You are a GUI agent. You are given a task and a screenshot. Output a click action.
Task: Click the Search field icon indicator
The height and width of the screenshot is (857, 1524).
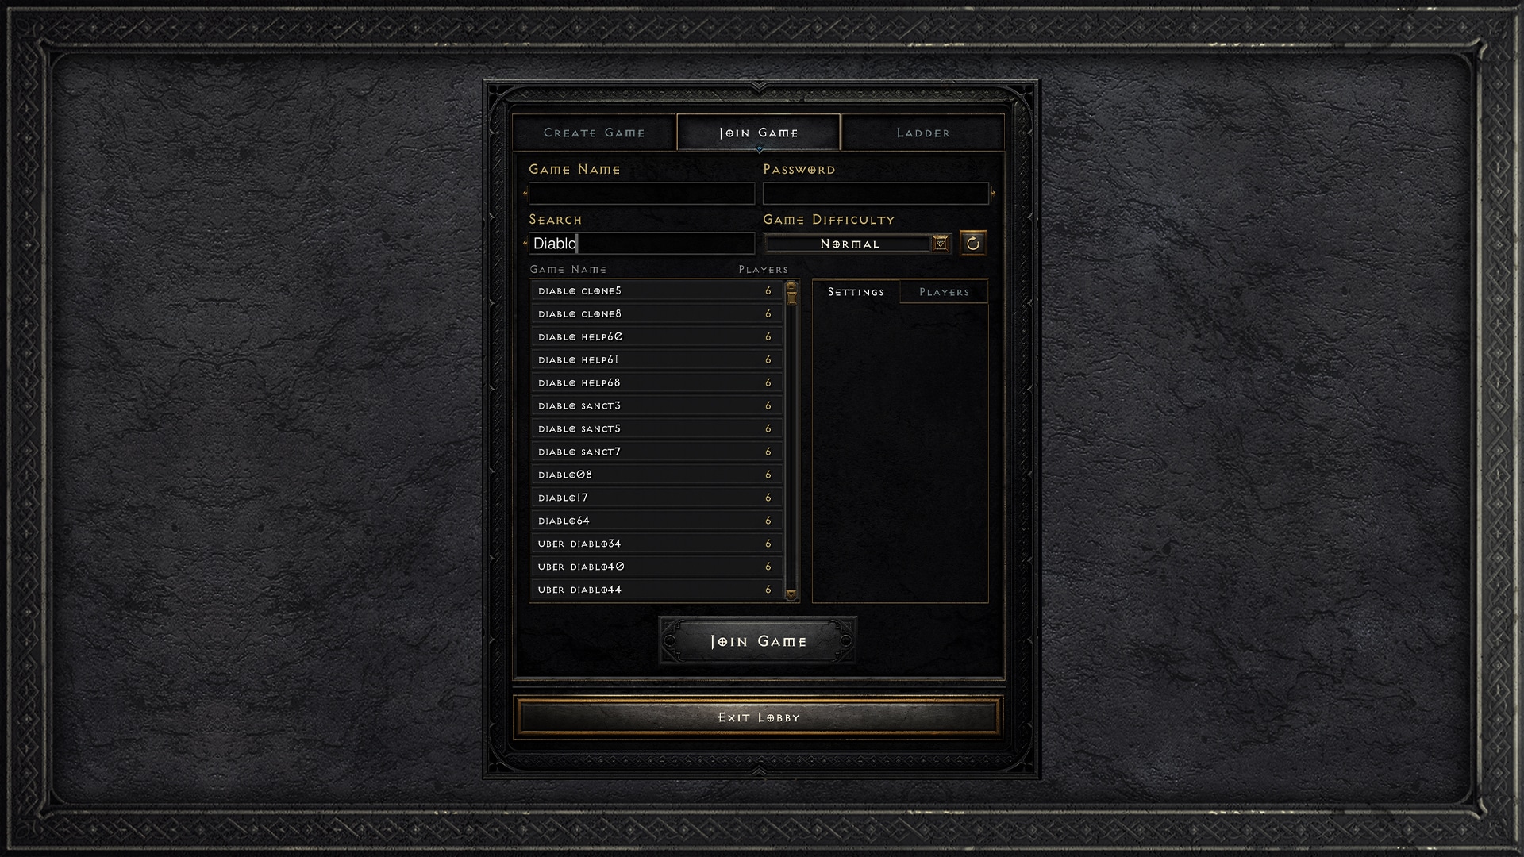click(x=525, y=243)
